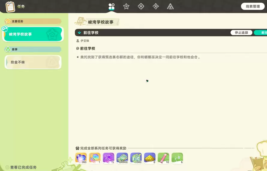Image resolution: width=267 pixels, height=171 pixels.
Task: View the pink stick reward 10
Action: 164,158
